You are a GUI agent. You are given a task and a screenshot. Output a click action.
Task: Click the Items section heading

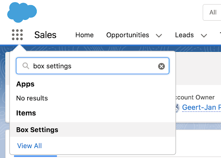26,113
